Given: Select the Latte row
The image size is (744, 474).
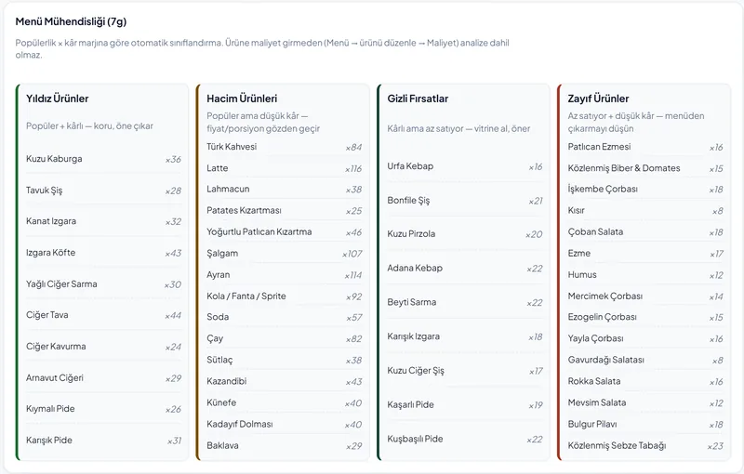Looking at the screenshot, I should (x=285, y=168).
